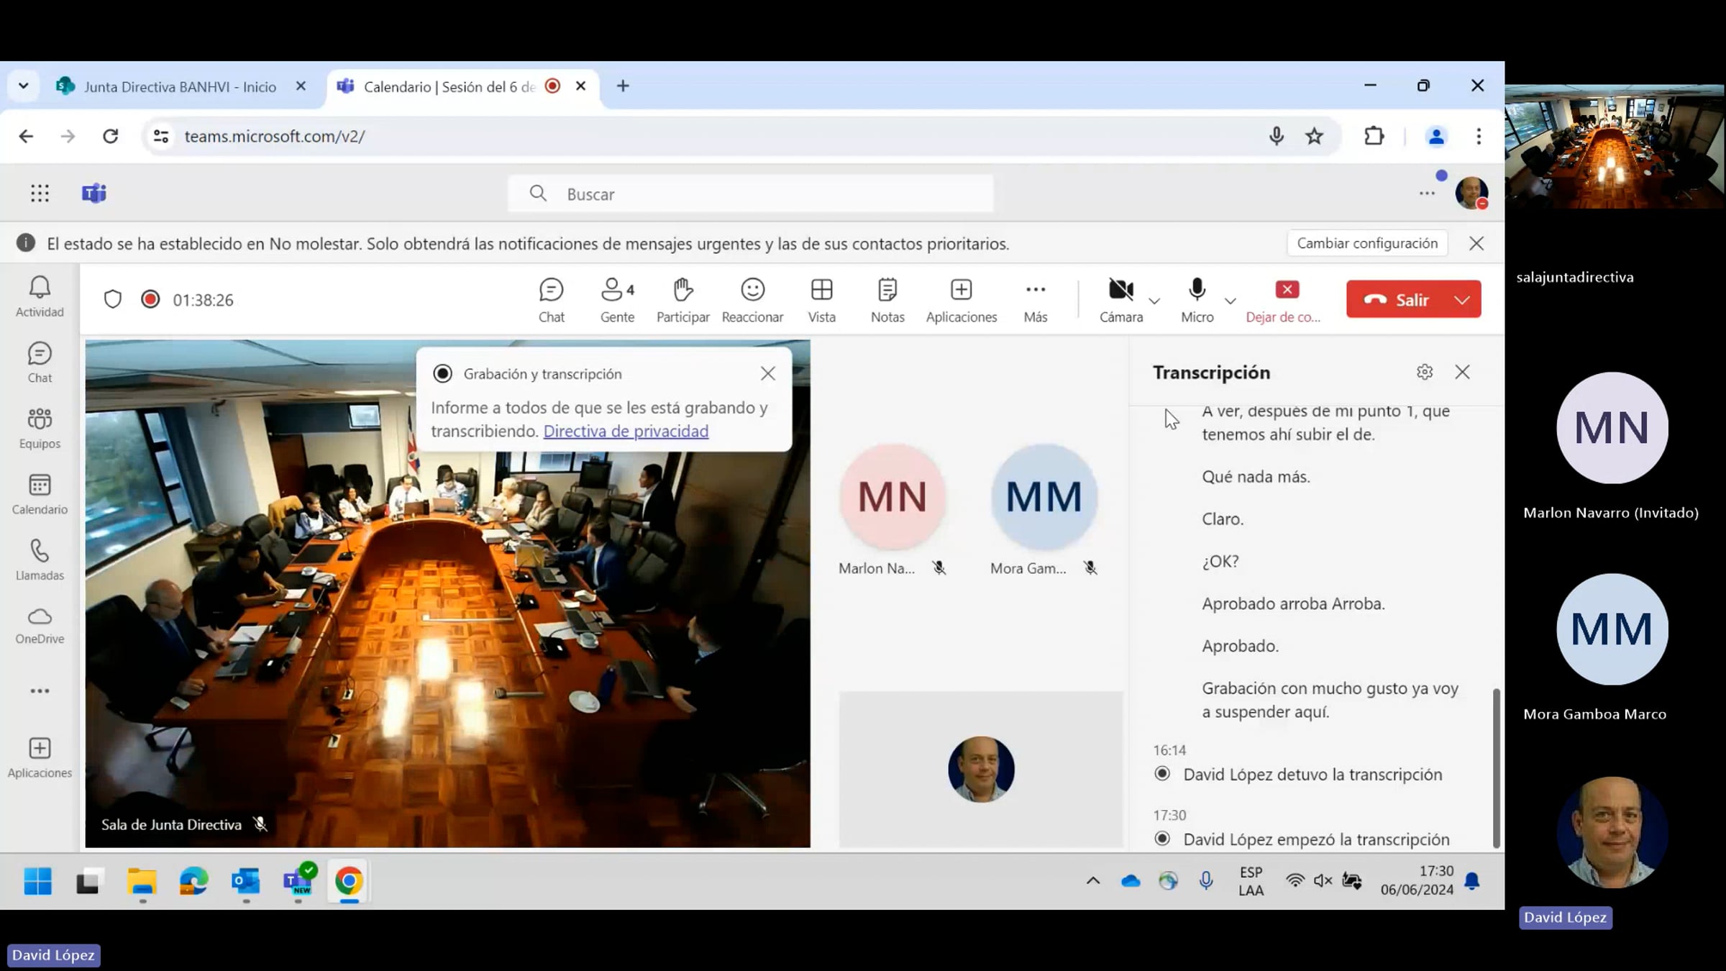Click 'David López empezó la transcripción' entry
The image size is (1726, 971).
(1316, 839)
